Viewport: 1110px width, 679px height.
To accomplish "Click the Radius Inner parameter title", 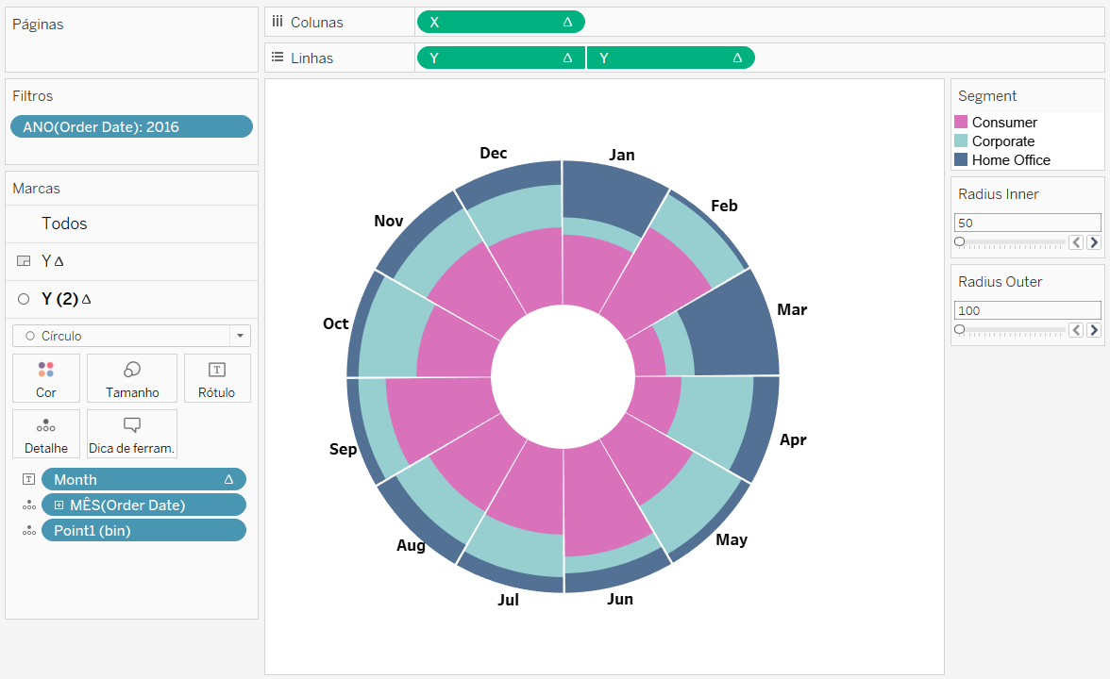I will click(999, 194).
